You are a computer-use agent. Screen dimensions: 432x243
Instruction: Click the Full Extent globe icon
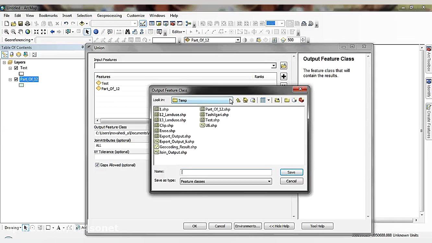28,32
